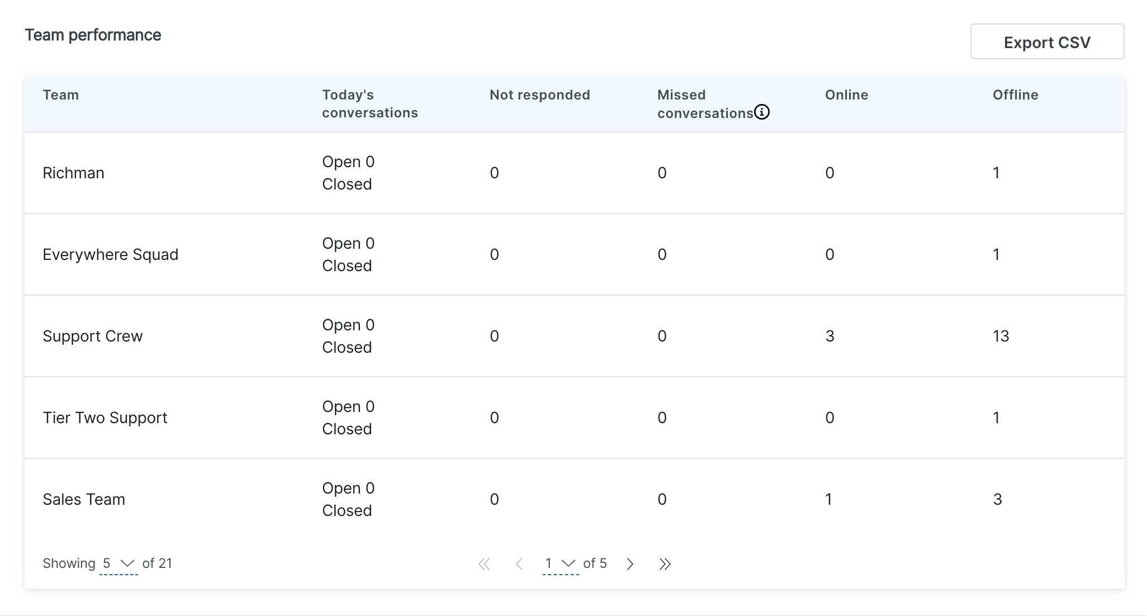
Task: Click Everywhere Squad's Missed conversations value
Action: click(x=662, y=255)
